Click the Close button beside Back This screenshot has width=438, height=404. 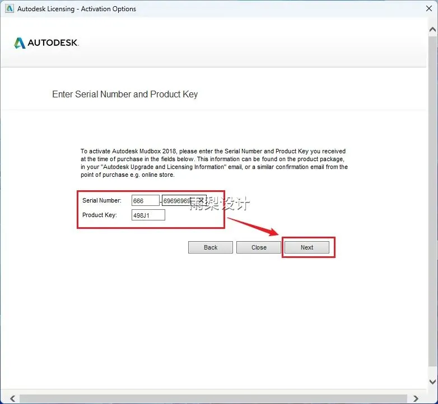pyautogui.click(x=259, y=247)
